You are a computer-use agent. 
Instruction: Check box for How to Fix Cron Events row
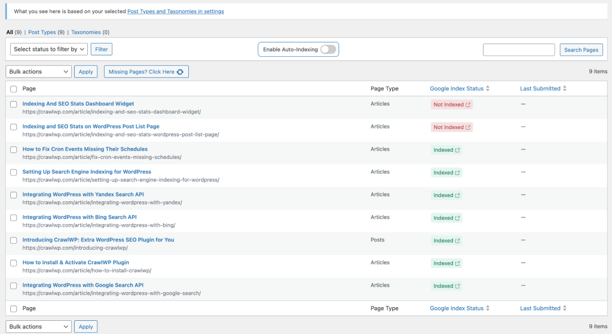point(14,149)
